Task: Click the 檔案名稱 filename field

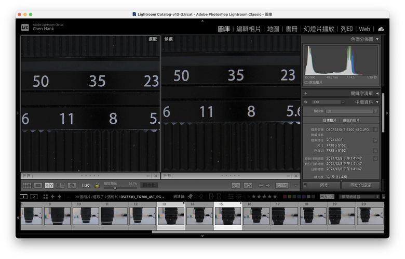Action: click(x=349, y=129)
